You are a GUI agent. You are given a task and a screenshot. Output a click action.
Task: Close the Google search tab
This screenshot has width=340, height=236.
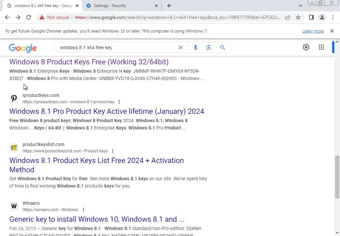pos(77,6)
